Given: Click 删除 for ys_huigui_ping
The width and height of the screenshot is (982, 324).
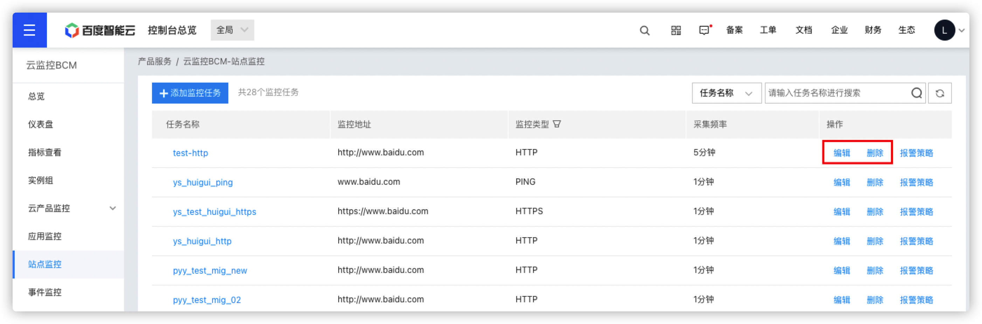Looking at the screenshot, I should point(874,182).
